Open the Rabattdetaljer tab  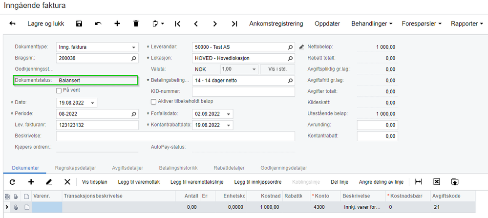229,168
